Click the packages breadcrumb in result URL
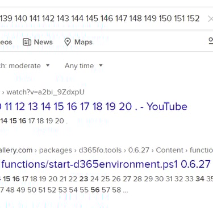 click(x=56, y=150)
